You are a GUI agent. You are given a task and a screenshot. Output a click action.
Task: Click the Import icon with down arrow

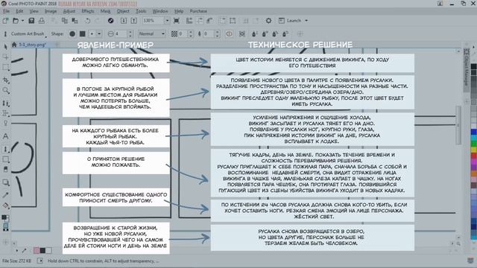pyautogui.click(x=124, y=21)
